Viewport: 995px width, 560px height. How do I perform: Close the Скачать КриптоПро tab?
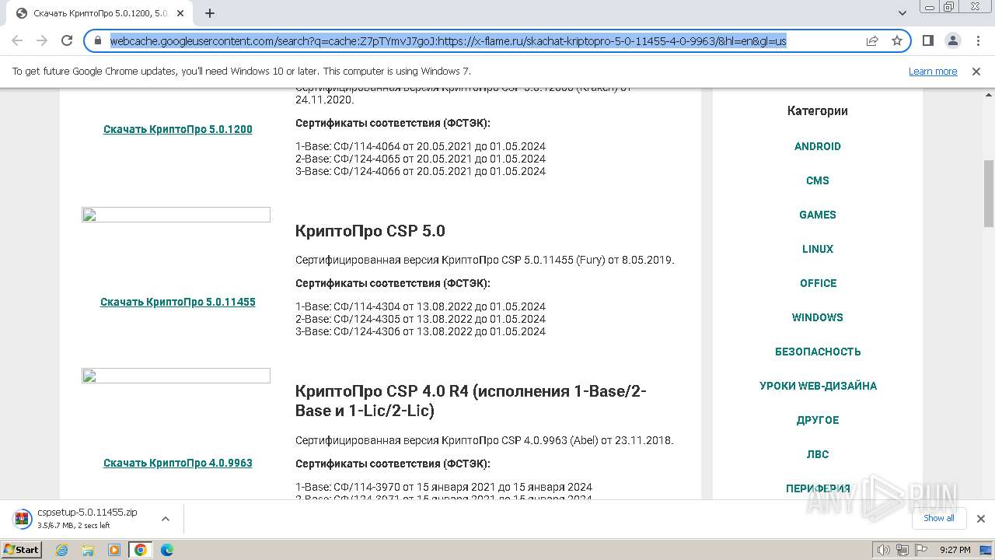pos(180,13)
